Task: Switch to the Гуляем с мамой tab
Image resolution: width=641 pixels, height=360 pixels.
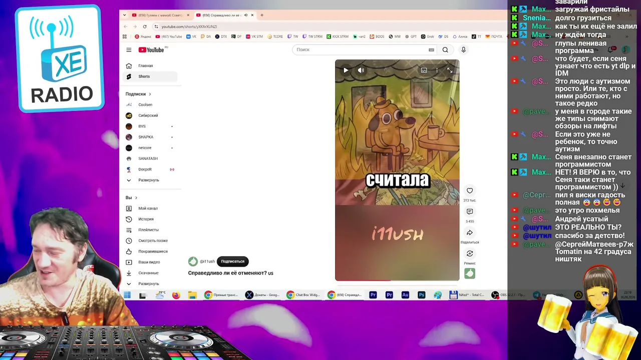Action: 160,15
